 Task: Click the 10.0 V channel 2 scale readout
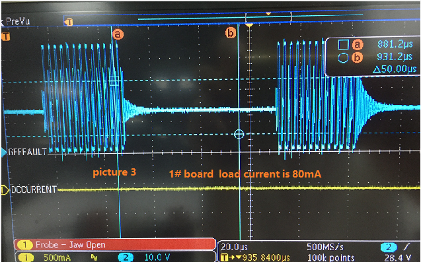pyautogui.click(x=157, y=257)
